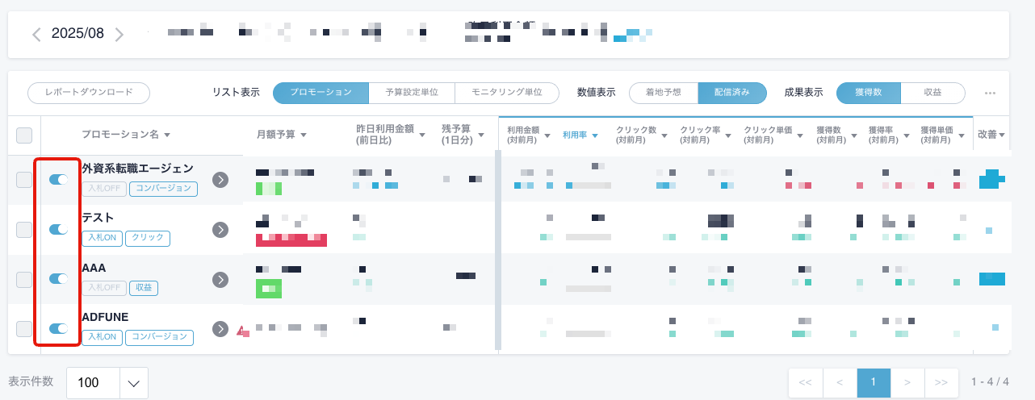Check the テスト row checkbox
The height and width of the screenshot is (400, 1035).
coord(24,230)
